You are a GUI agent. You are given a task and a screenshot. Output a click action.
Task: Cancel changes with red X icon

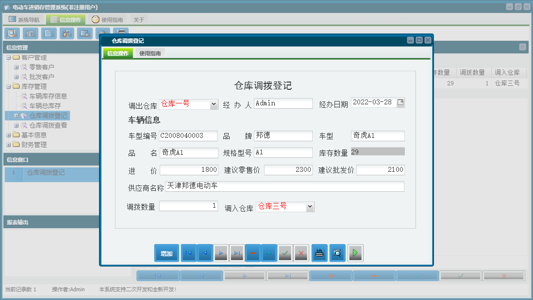[301, 253]
